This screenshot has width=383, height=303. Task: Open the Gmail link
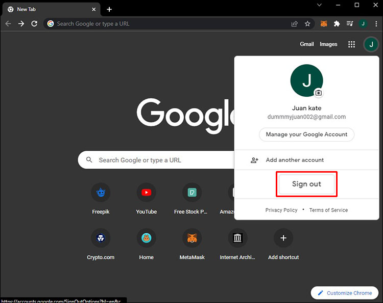[x=307, y=44]
